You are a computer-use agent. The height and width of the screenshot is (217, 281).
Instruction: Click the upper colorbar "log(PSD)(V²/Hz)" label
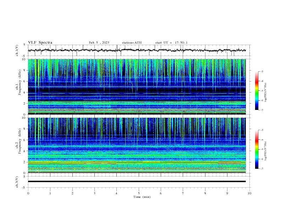pos(266,93)
